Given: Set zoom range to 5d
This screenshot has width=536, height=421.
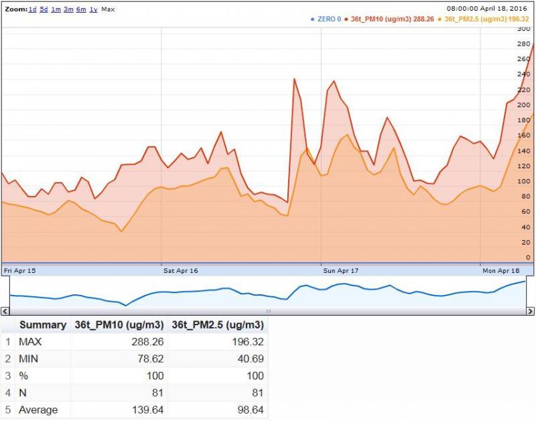Looking at the screenshot, I should [44, 10].
